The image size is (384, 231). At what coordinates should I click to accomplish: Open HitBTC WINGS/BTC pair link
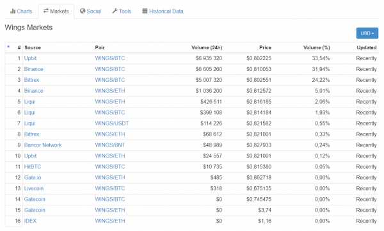coord(110,167)
